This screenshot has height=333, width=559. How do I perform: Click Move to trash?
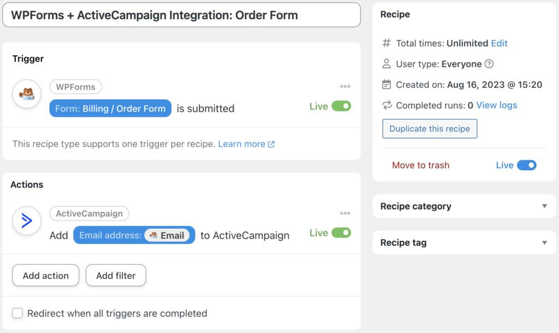(x=421, y=165)
